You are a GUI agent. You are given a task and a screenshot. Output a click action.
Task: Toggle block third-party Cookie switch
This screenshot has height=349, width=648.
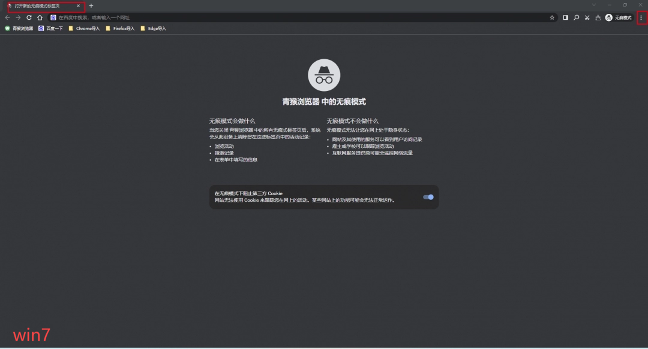coord(428,197)
